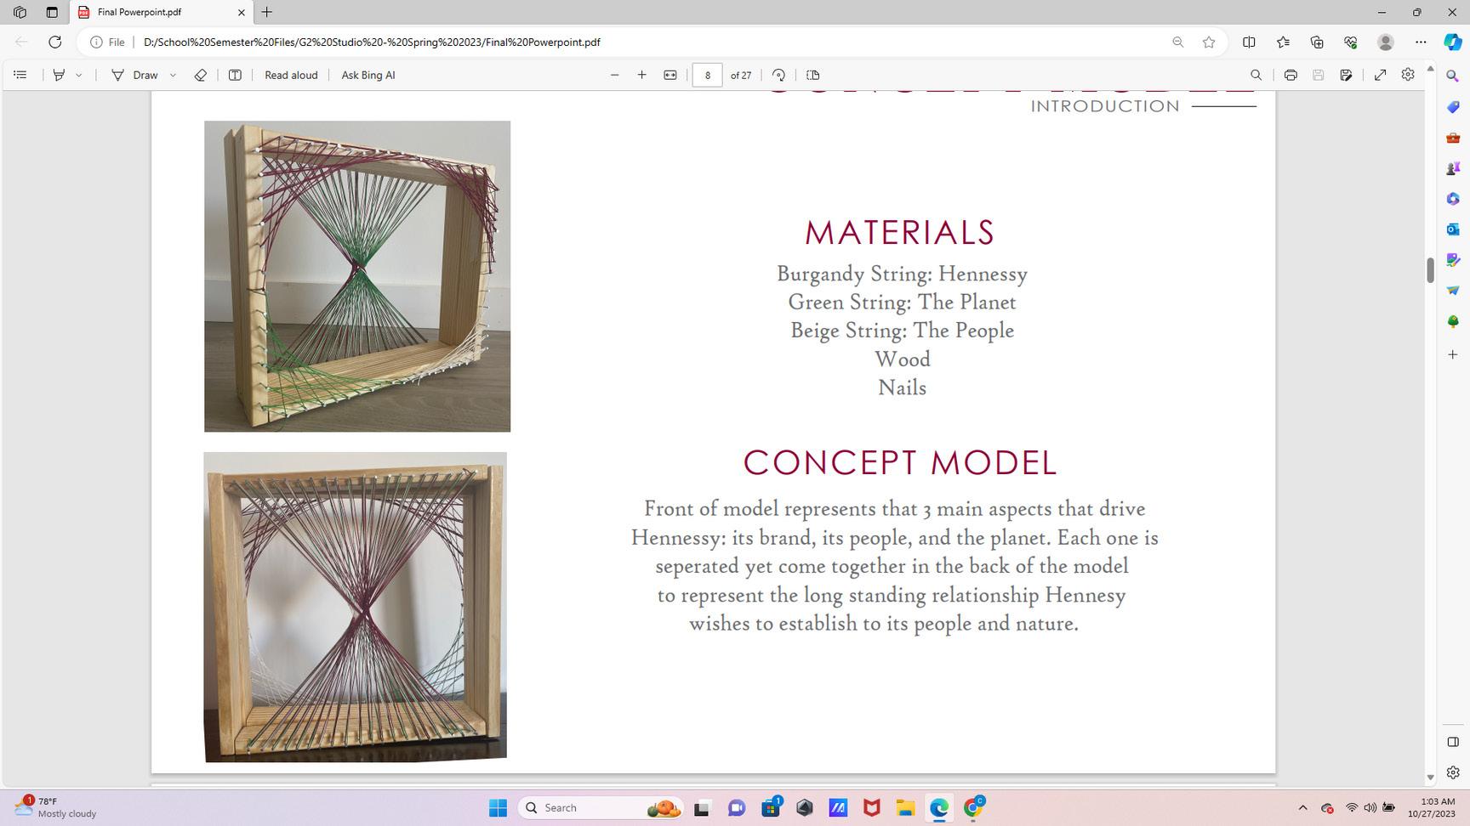Launch Copilot from Edge toolbar
The image size is (1470, 826).
(1453, 42)
